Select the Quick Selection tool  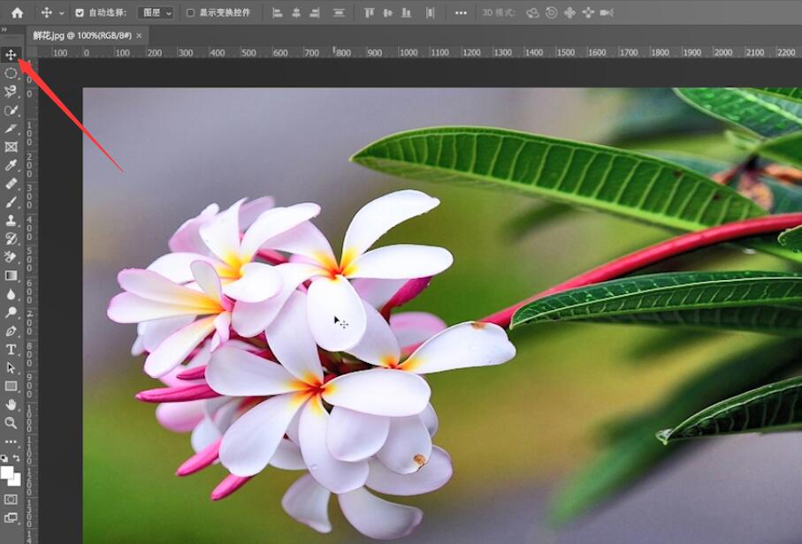[x=11, y=110]
